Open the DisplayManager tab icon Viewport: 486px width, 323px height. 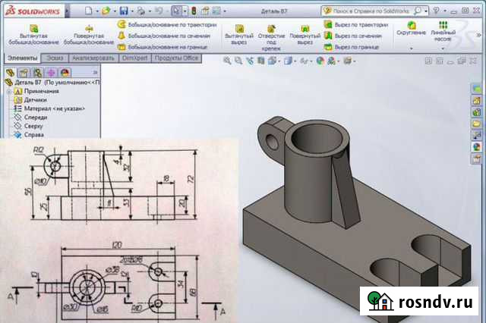click(65, 73)
